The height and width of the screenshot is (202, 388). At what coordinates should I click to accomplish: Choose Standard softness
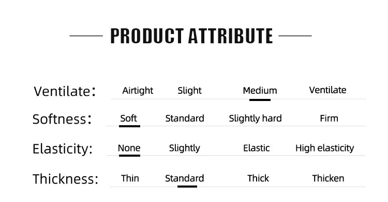click(x=185, y=118)
